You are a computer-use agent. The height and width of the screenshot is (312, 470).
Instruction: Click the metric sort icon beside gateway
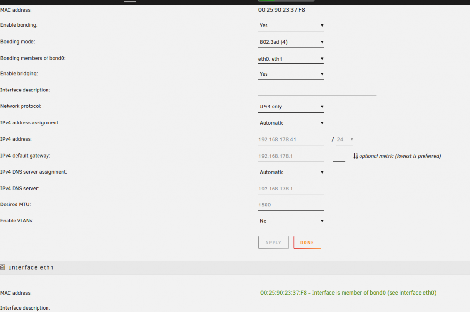355,156
